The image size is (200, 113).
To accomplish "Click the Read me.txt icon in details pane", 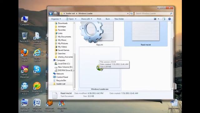I will coord(55,95).
